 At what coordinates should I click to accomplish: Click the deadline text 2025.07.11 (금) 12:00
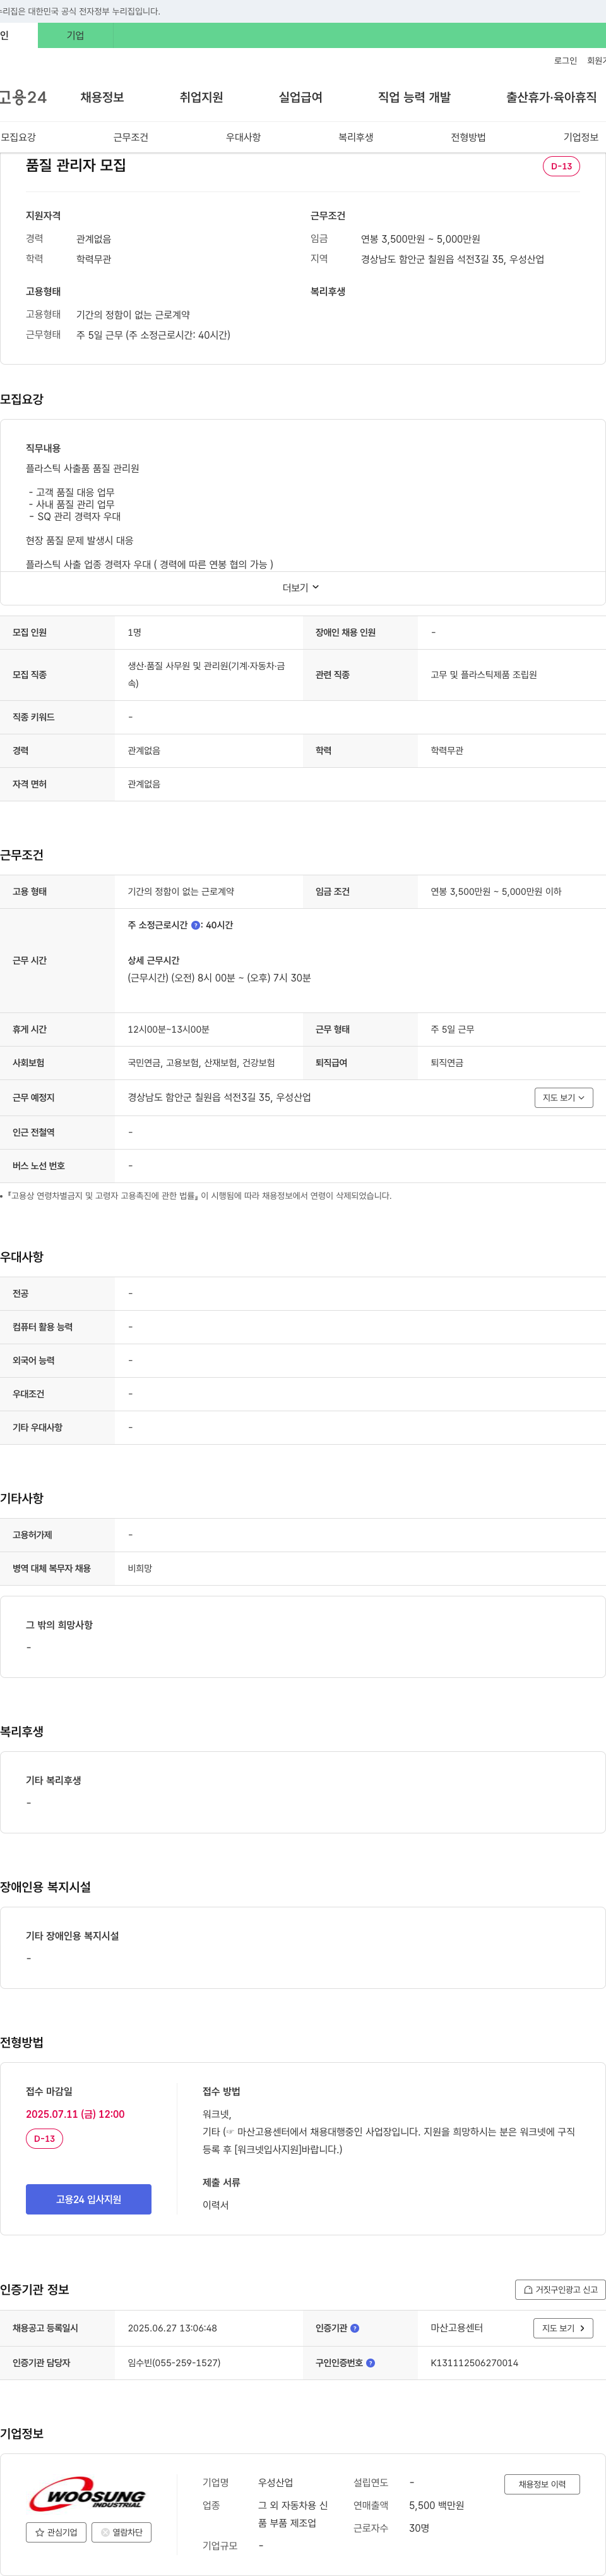tap(75, 2114)
